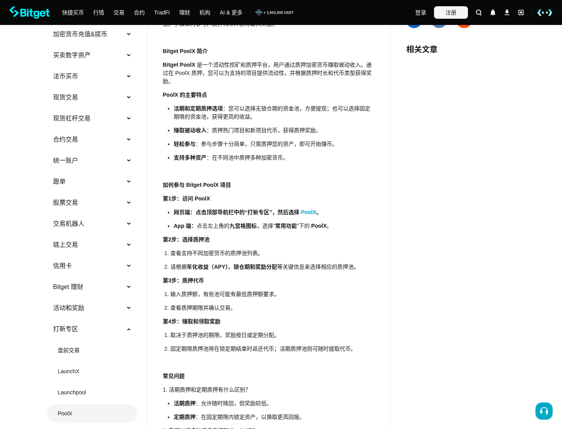Select PoolX sidebar item
This screenshot has height=429, width=562.
tap(92, 413)
